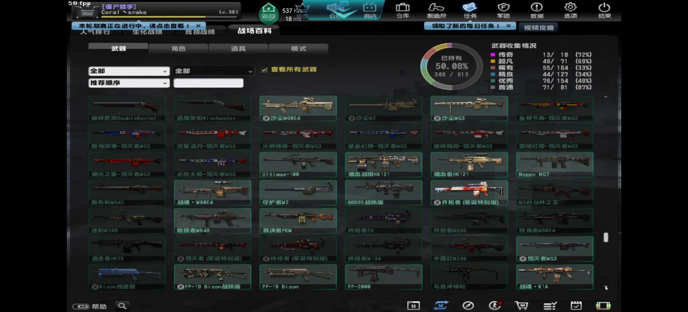Click the magnifier search icon beside 帮助
Viewport: 688px width, 312px height.
(x=122, y=306)
